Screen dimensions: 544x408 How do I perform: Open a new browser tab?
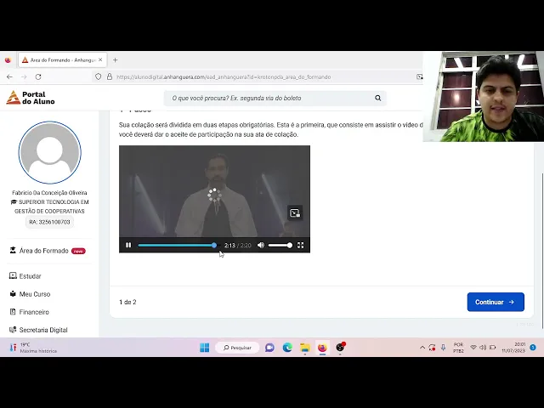(x=116, y=60)
